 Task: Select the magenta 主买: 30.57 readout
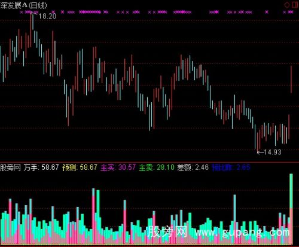click(x=118, y=167)
